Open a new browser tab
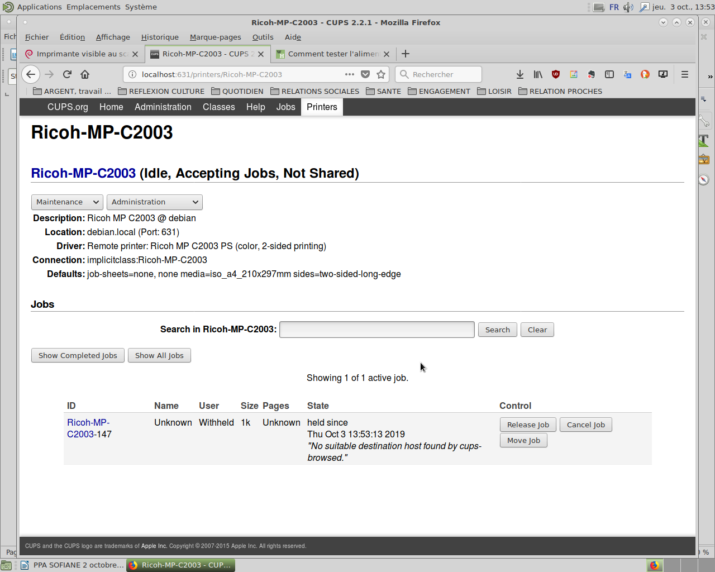Image resolution: width=715 pixels, height=572 pixels. [x=406, y=54]
